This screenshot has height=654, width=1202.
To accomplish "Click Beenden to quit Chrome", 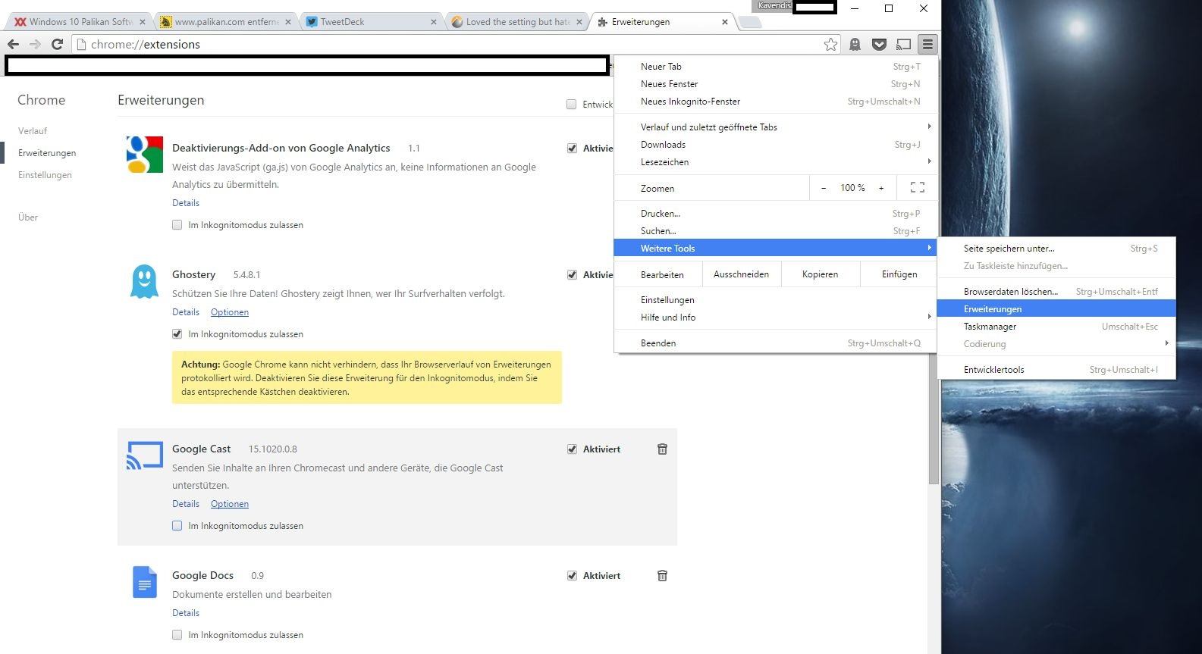I will pyautogui.click(x=775, y=343).
